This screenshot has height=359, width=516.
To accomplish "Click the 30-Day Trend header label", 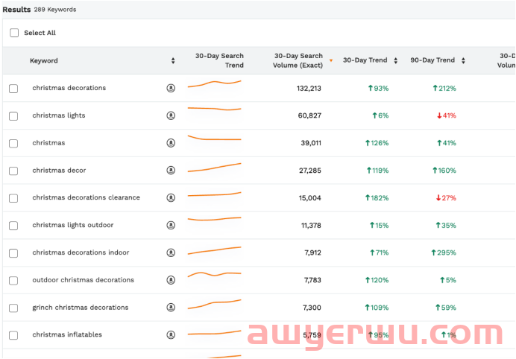I will coord(365,60).
